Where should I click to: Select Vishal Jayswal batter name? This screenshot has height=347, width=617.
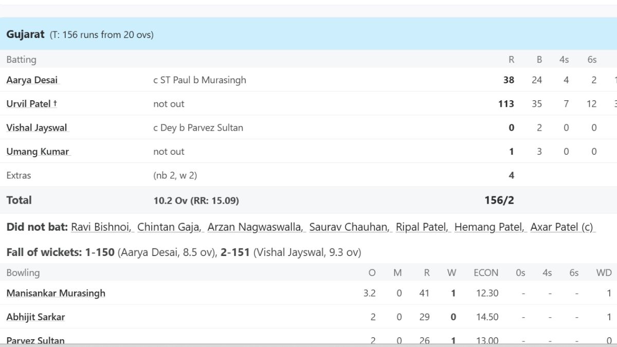tap(37, 127)
